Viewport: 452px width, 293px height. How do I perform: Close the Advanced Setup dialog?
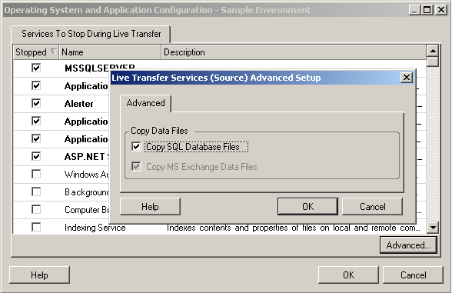pos(407,78)
